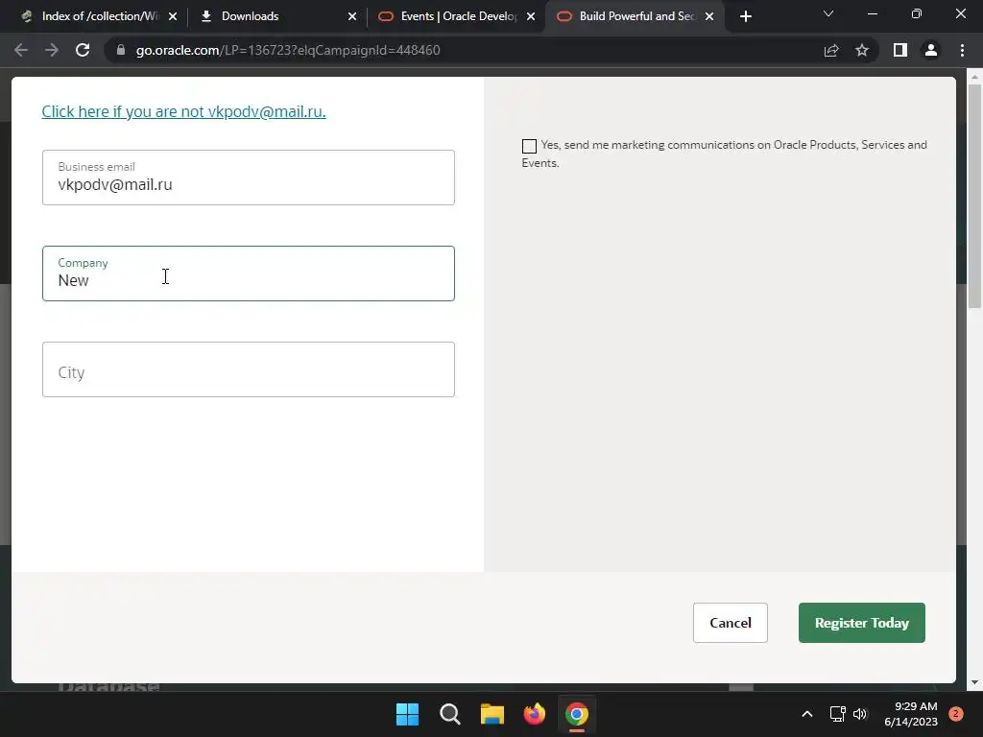Open the Windows Start menu

point(407,714)
